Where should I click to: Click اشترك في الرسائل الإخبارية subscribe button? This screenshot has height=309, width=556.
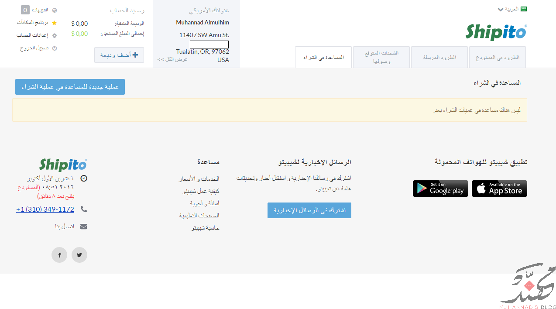(309, 210)
